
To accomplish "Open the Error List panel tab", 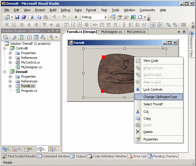I will coord(138,156).
